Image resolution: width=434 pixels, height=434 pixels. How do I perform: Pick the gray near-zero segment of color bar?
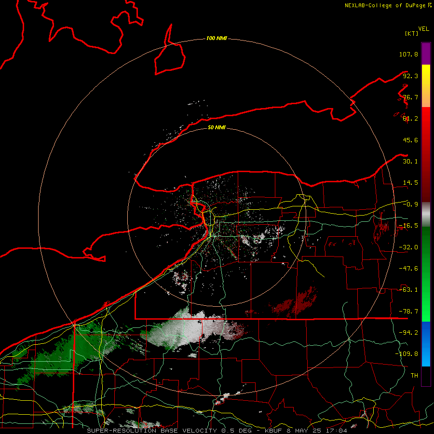point(426,214)
